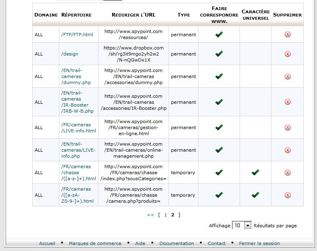Open the /FR/cameras/chasse regex directory link
This screenshot has width=317, height=251.
(79, 173)
